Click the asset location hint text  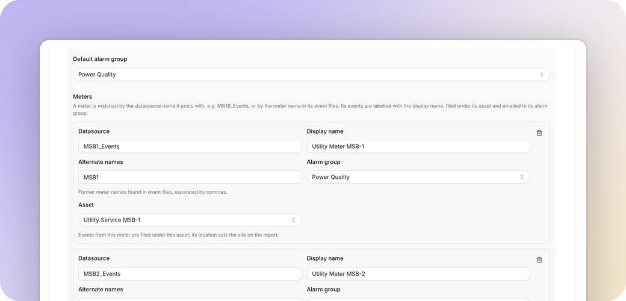pos(178,235)
